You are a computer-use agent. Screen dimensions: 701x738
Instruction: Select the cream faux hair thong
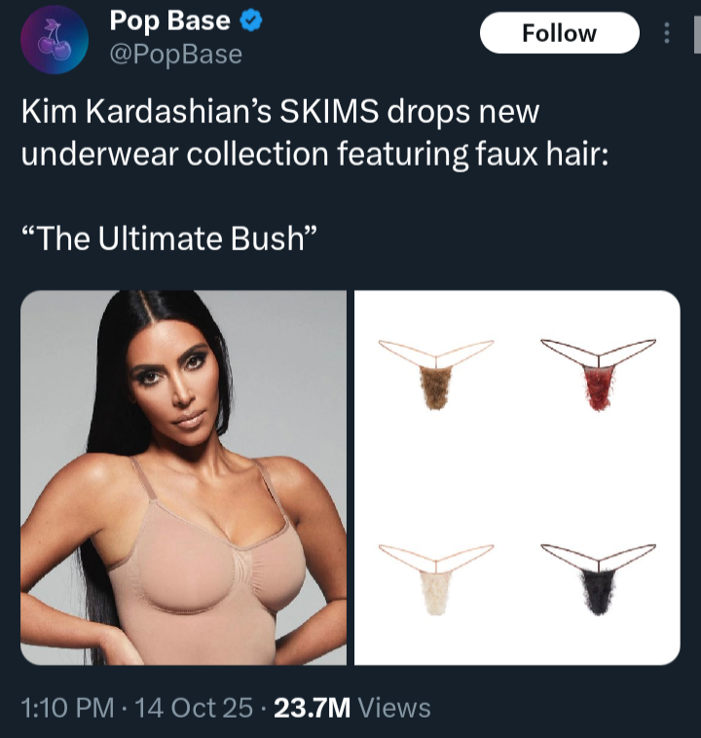436,579
